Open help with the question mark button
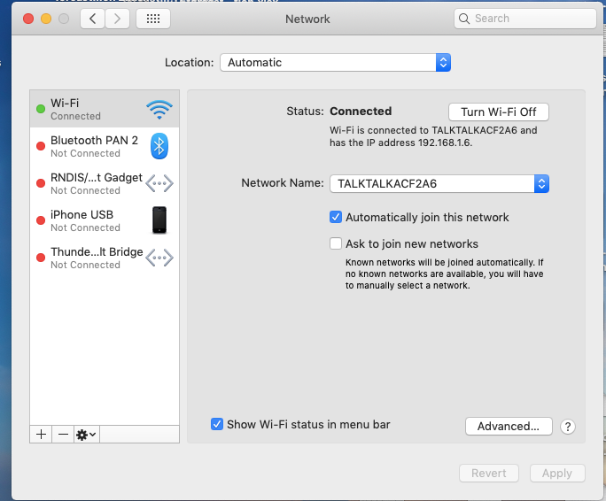Viewport: 606px width, 501px height. pos(567,427)
